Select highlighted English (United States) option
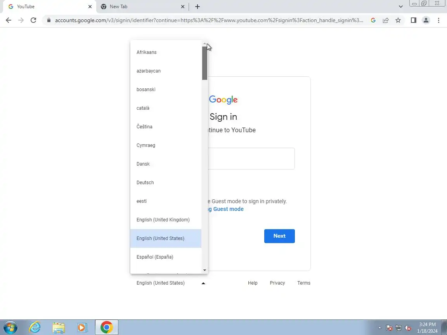 click(x=166, y=238)
